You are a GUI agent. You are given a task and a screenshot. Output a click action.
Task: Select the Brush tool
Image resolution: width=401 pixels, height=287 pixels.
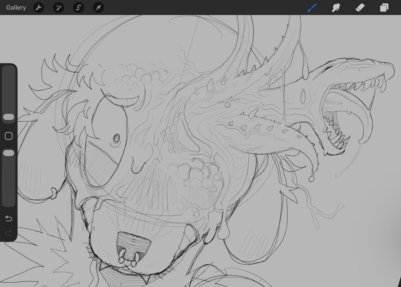(x=312, y=7)
